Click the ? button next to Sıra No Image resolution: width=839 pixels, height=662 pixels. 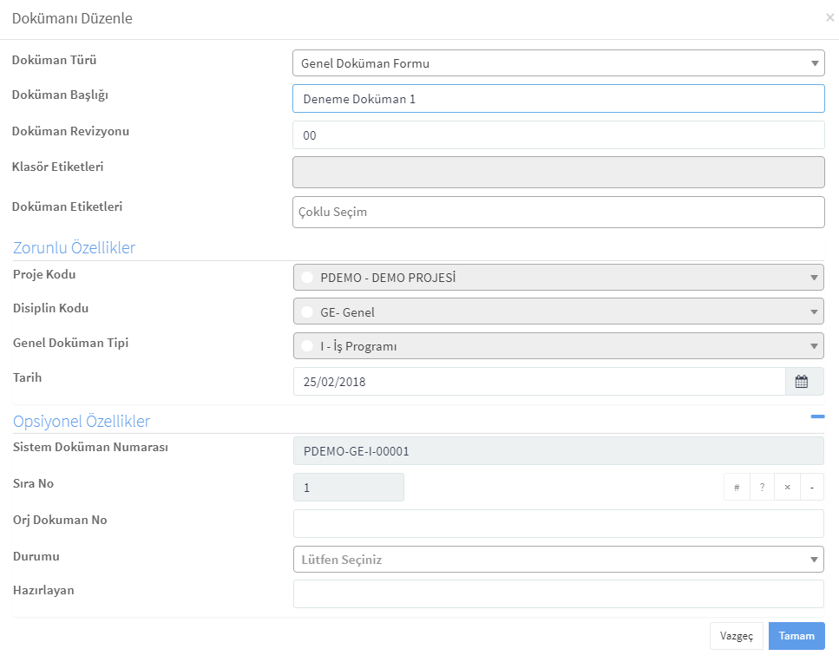[x=762, y=487]
